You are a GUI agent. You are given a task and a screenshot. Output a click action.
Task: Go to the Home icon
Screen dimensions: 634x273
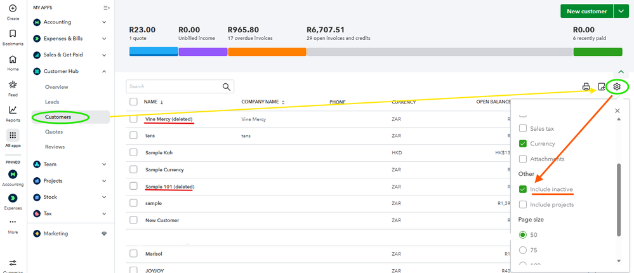point(13,60)
